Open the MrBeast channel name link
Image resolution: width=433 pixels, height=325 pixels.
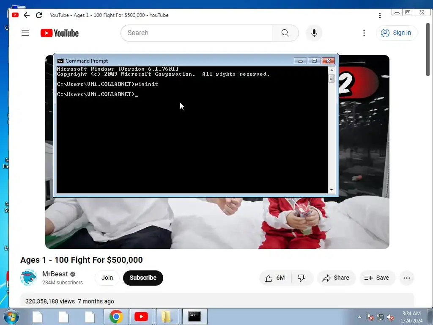click(55, 274)
